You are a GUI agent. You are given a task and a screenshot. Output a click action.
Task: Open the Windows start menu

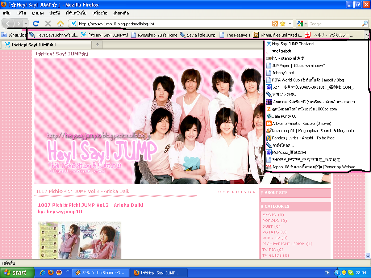click(x=17, y=273)
